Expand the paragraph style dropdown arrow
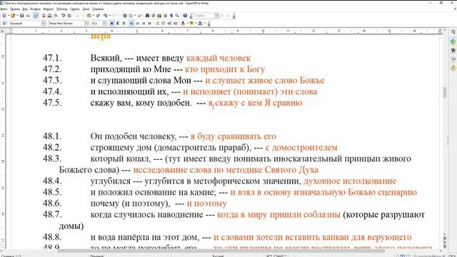 coord(44,24)
